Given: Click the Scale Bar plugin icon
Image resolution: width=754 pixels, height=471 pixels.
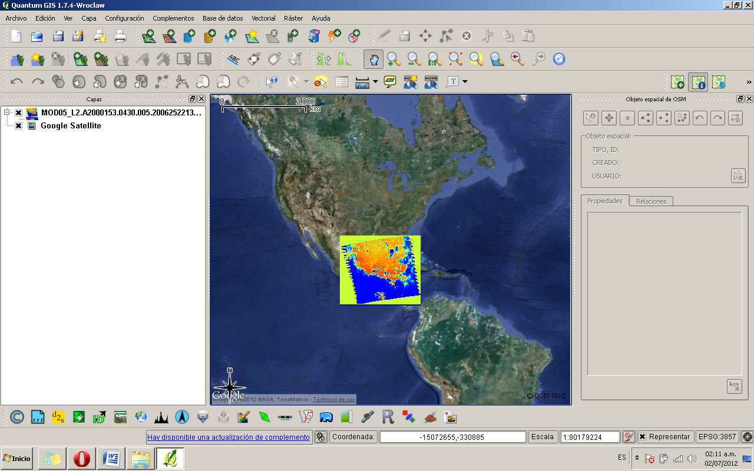Looking at the screenshot, I should tap(285, 417).
